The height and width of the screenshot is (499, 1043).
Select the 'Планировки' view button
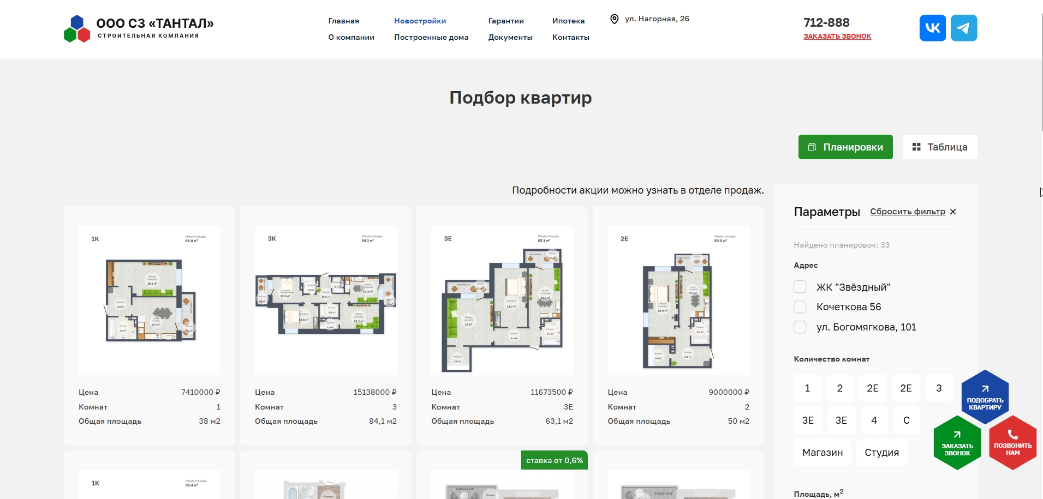tap(845, 147)
